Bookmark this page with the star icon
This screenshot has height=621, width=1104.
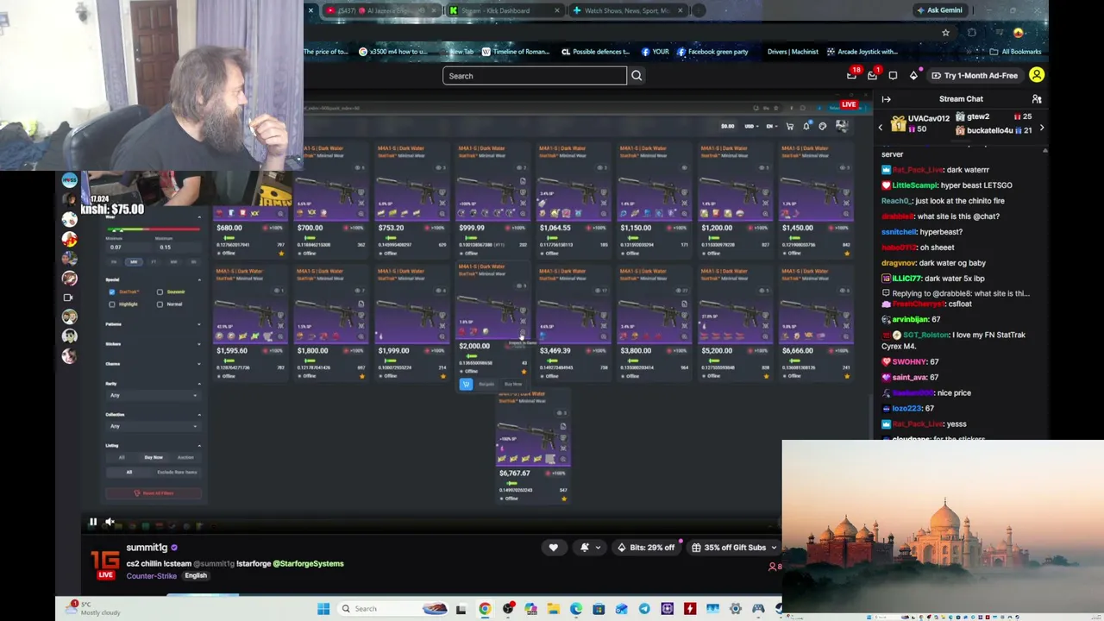tap(945, 33)
